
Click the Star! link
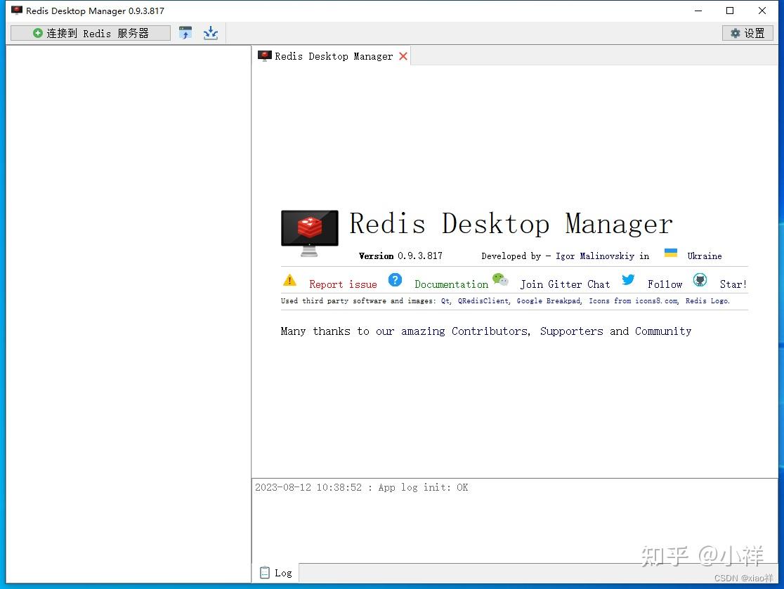(733, 284)
